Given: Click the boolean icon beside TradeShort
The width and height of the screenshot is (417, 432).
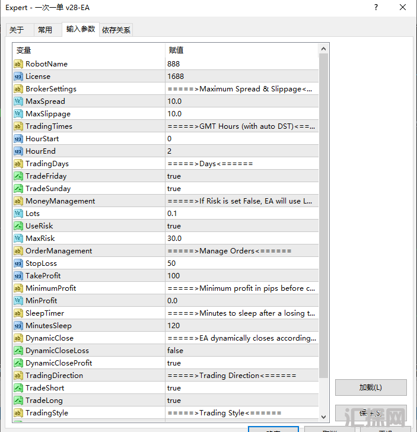Looking at the screenshot, I should pyautogui.click(x=18, y=388).
